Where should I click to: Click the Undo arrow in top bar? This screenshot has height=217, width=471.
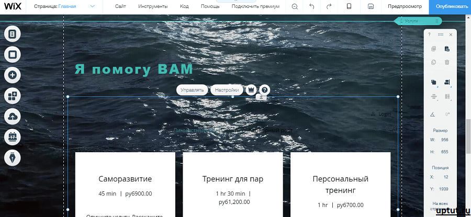coord(312,7)
